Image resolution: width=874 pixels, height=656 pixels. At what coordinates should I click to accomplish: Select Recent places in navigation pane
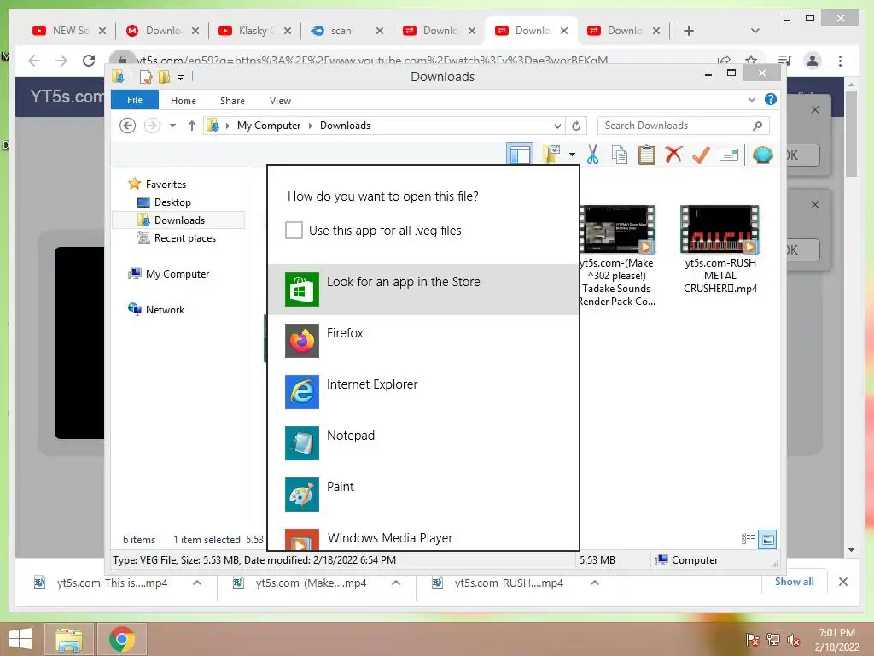pyautogui.click(x=184, y=238)
